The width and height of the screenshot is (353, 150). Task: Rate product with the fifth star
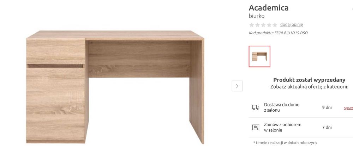275,25
